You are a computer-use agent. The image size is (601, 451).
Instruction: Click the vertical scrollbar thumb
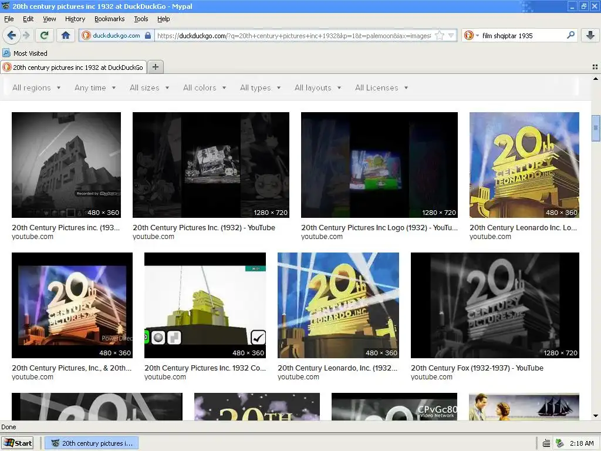point(595,128)
